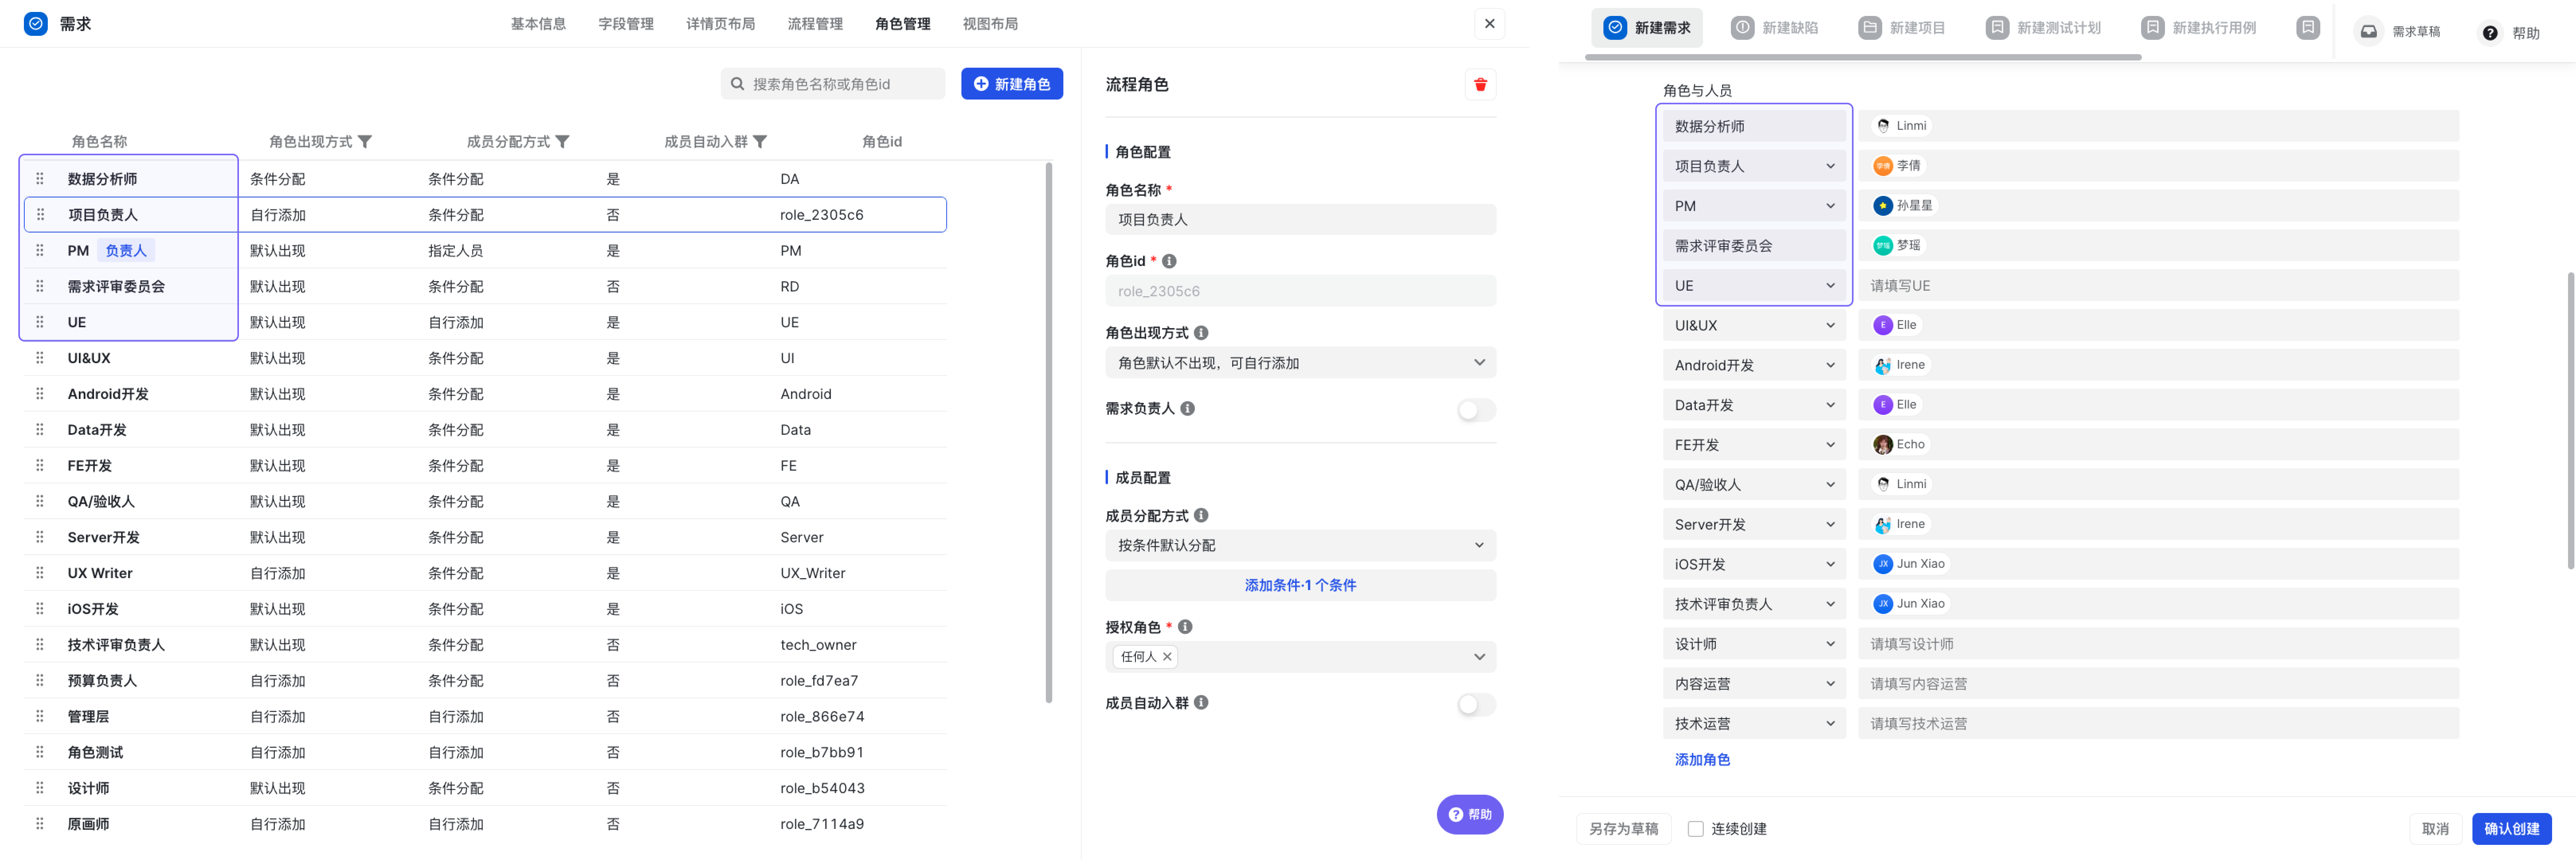Screen dimensions: 2576x860
Task: Click the magnifier icon in role search
Action: (737, 85)
